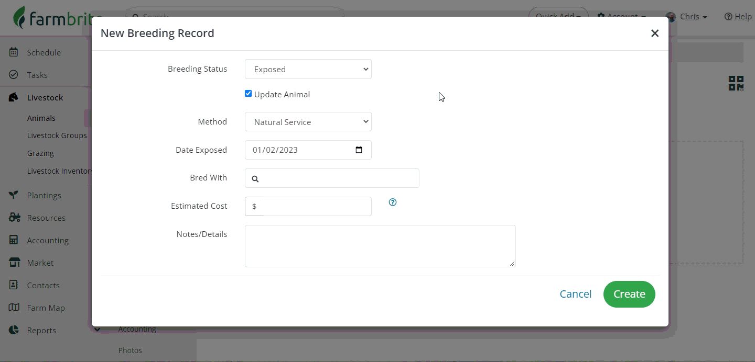Screen dimensions: 755x362
Task: Click the Create button
Action: coord(629,294)
